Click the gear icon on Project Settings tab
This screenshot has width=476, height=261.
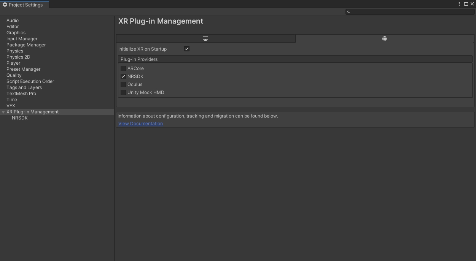click(x=5, y=5)
